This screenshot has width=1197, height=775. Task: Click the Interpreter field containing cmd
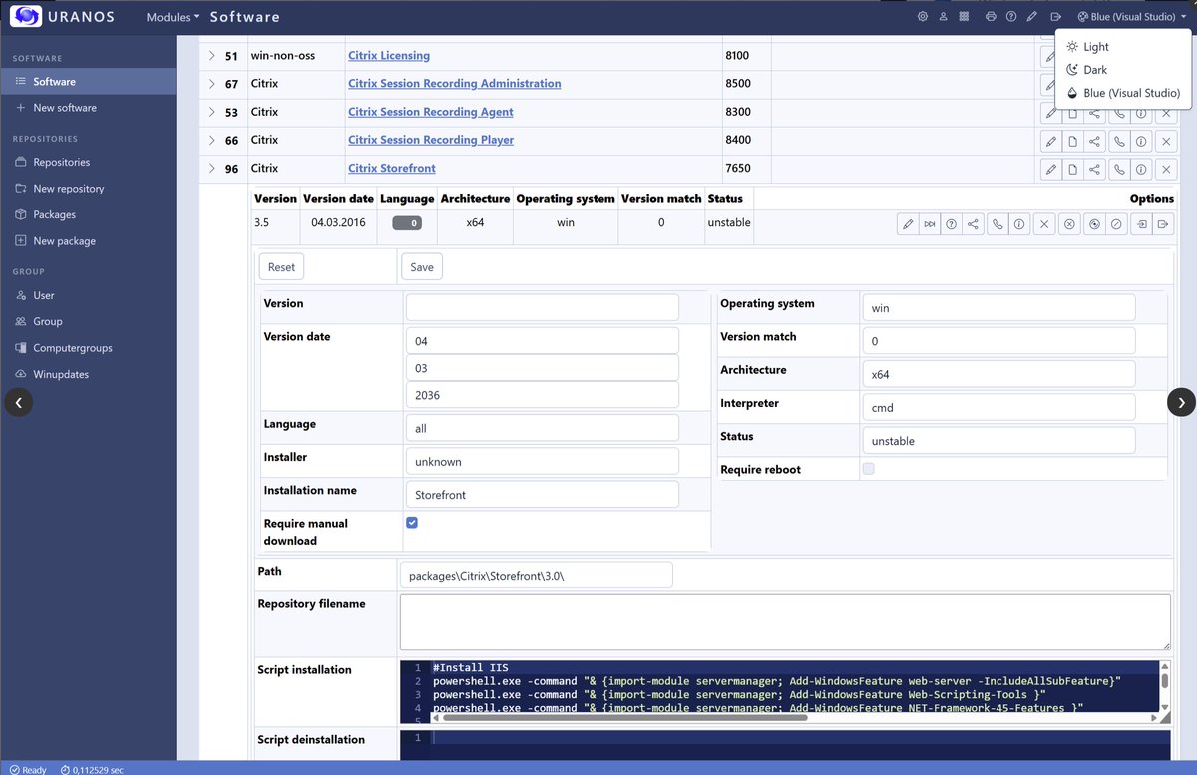[998, 407]
